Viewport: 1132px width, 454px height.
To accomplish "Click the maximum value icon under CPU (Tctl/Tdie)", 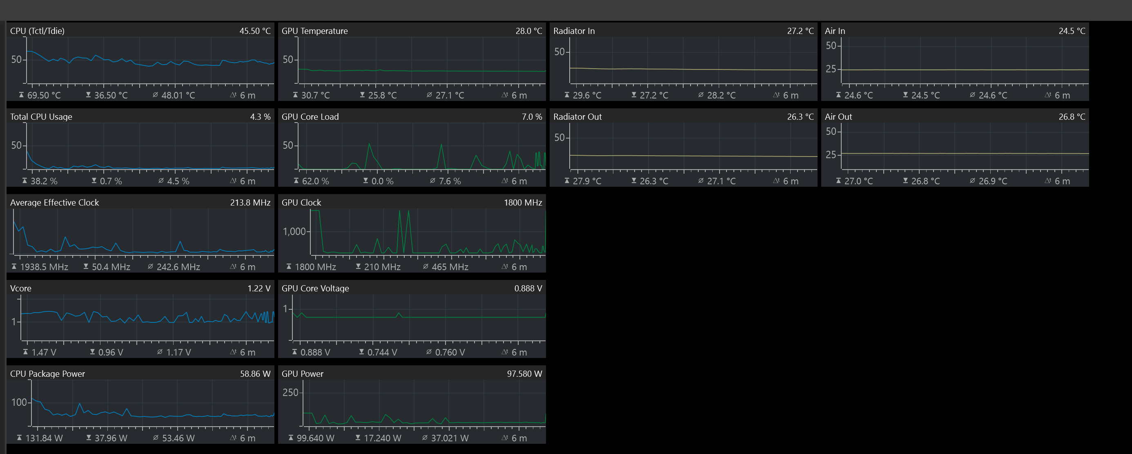I will [x=21, y=95].
